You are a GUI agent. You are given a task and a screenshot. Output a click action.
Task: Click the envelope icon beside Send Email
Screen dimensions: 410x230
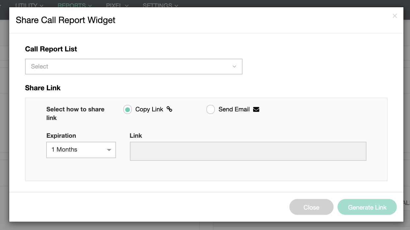coord(256,109)
